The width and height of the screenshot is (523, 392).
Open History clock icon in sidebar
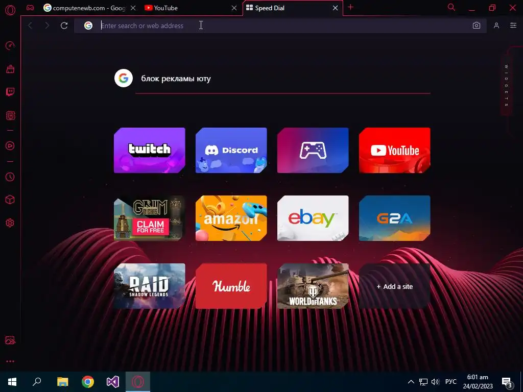(10, 177)
